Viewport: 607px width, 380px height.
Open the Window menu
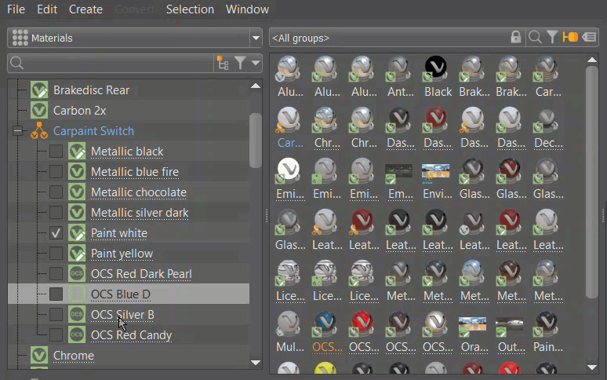click(x=247, y=9)
